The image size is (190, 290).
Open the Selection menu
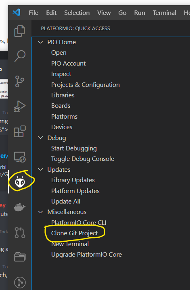coord(77,13)
